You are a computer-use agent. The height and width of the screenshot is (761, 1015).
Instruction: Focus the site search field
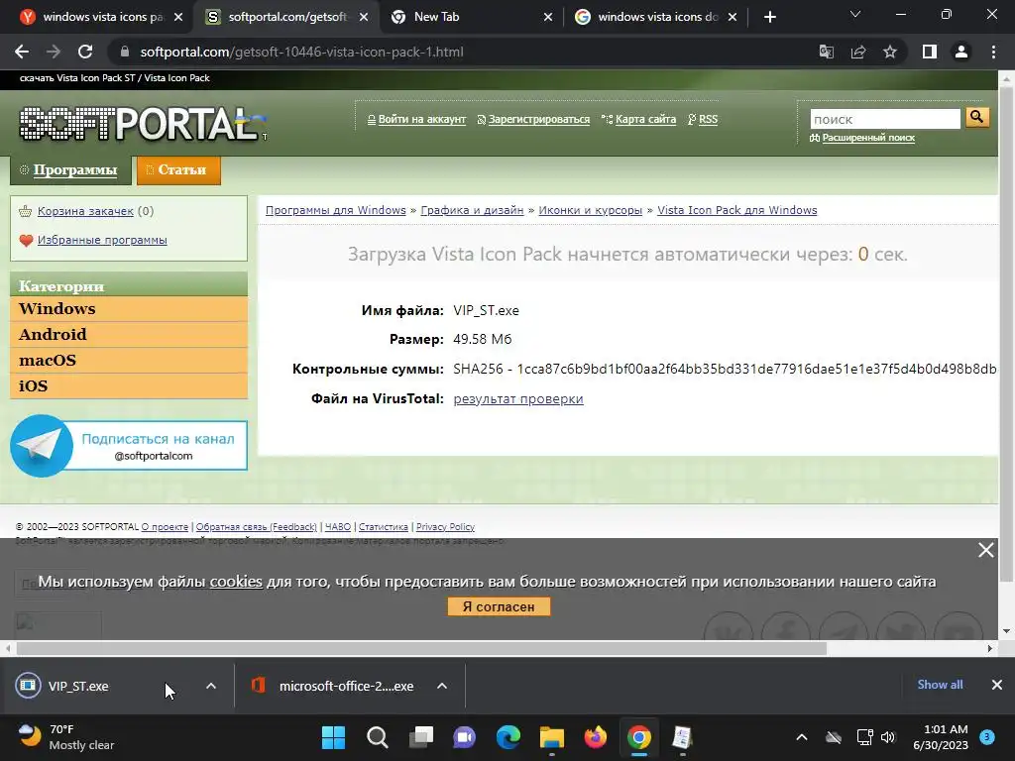click(885, 119)
